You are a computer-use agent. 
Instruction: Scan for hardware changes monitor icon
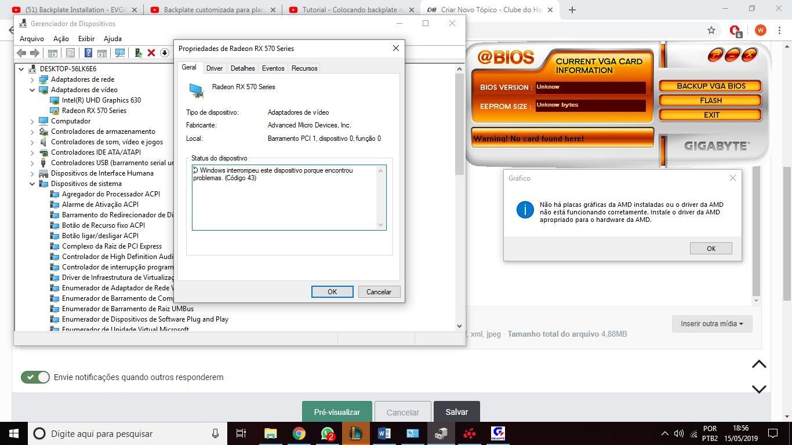pyautogui.click(x=120, y=53)
